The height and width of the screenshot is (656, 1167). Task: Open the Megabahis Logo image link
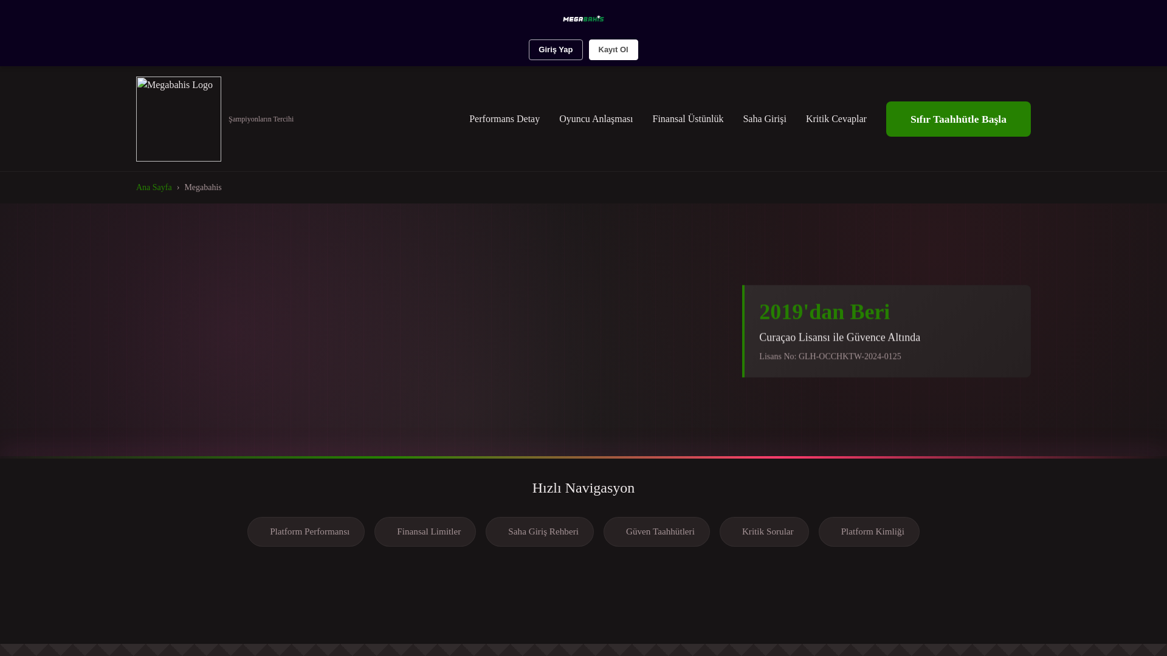pyautogui.click(x=179, y=119)
